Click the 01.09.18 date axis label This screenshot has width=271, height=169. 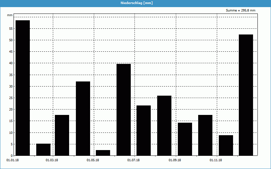pos(175,160)
